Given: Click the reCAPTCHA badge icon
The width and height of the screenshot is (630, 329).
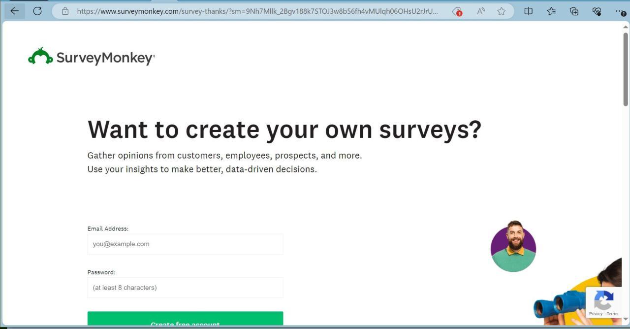Looking at the screenshot, I should (x=603, y=300).
